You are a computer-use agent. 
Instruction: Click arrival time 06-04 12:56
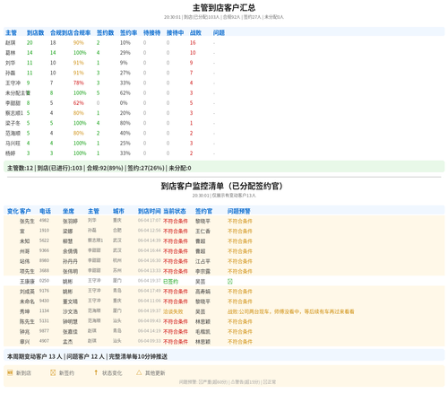(150, 231)
